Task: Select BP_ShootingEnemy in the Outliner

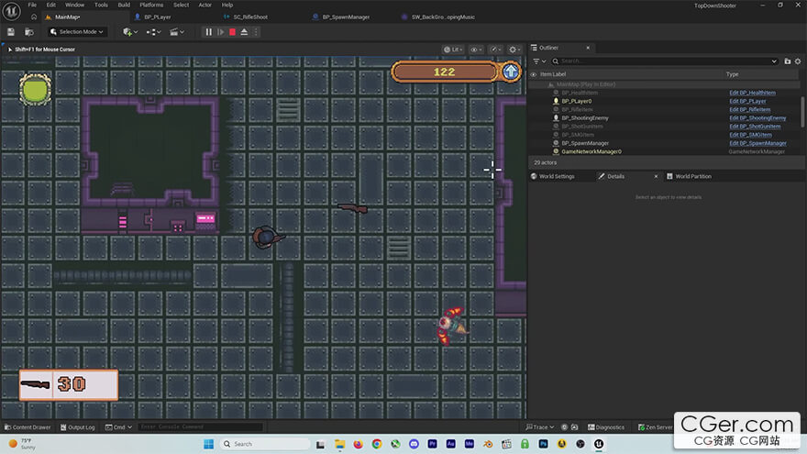Action: (x=585, y=118)
